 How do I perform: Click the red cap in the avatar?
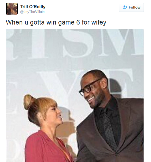pos(12,5)
